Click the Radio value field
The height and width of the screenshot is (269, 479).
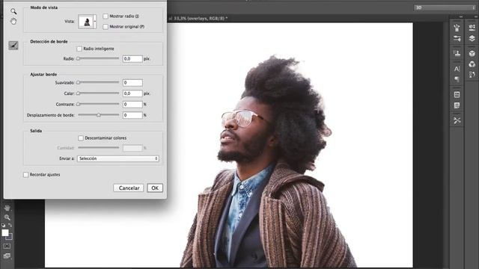(132, 58)
